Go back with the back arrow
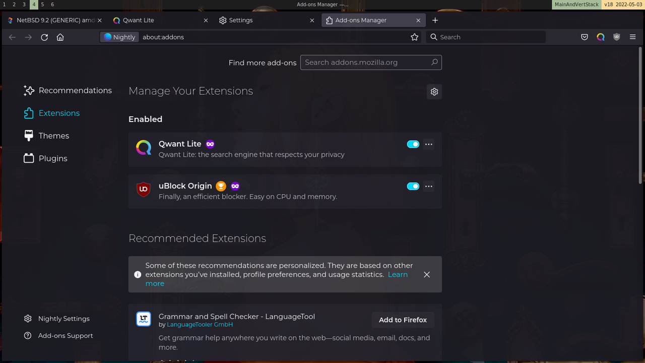 pyautogui.click(x=13, y=37)
